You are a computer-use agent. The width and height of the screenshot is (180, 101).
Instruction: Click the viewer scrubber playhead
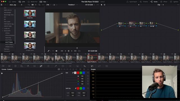pyautogui.click(x=77, y=48)
